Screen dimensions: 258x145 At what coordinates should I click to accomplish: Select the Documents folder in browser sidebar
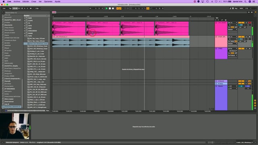8,25
